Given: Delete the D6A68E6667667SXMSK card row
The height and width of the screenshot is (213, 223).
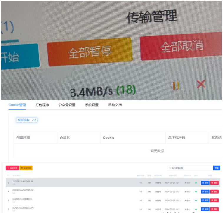Looking at the screenshot, I should coord(214,191).
